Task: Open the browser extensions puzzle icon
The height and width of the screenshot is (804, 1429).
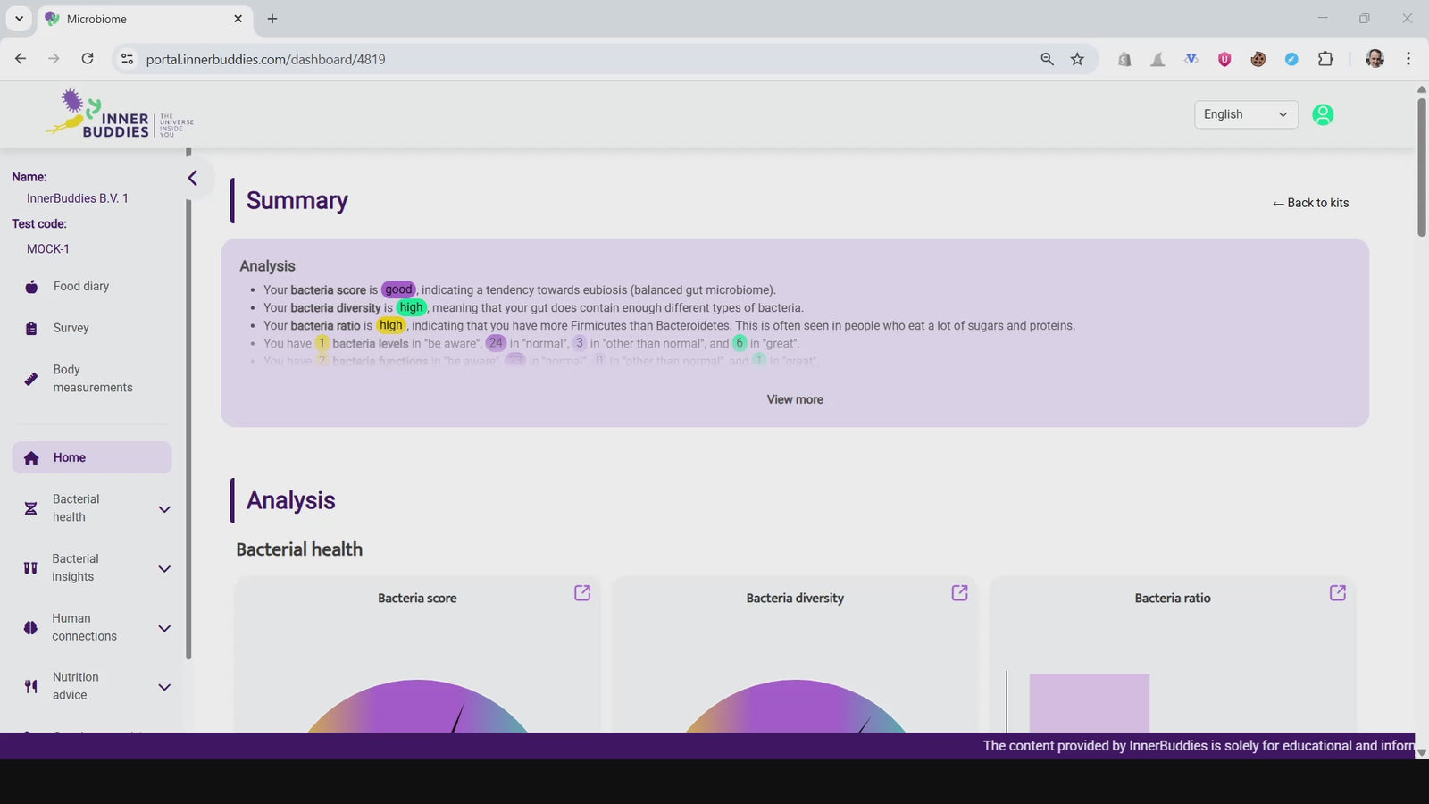Action: (1325, 59)
